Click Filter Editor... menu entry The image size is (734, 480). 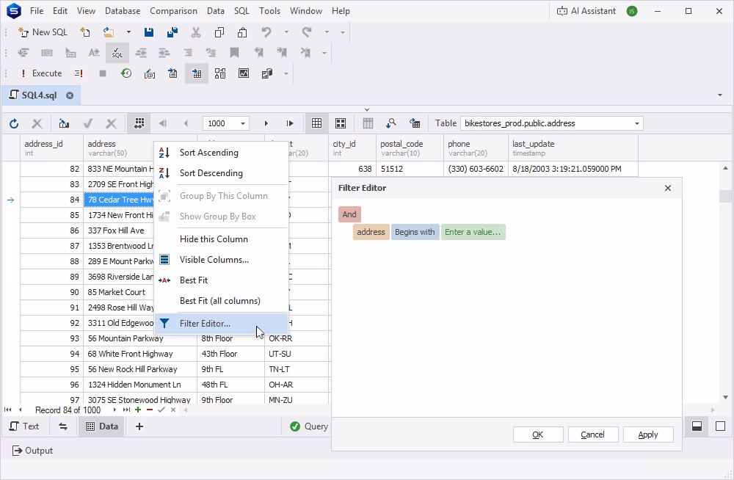[x=221, y=324]
